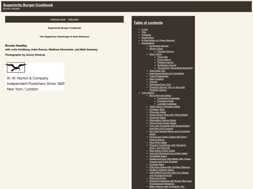The width and height of the screenshot is (253, 189).
Task: Open the Kohlrabi Slaw recipe
Action: (x=156, y=165)
